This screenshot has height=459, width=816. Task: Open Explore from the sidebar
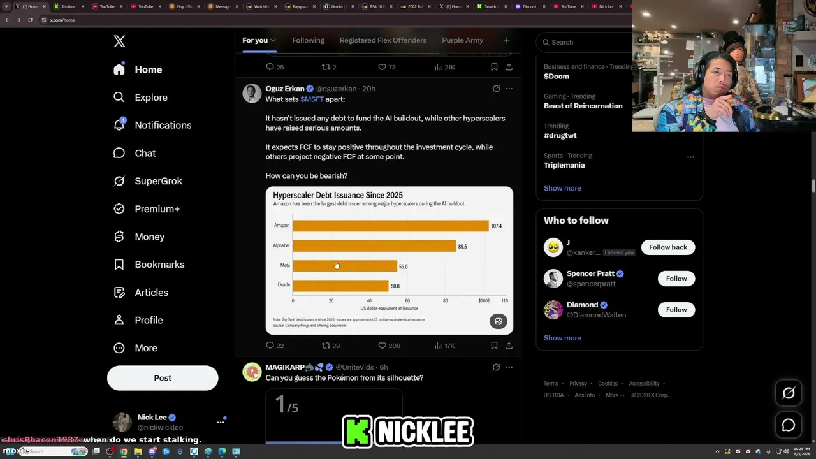coord(140,98)
